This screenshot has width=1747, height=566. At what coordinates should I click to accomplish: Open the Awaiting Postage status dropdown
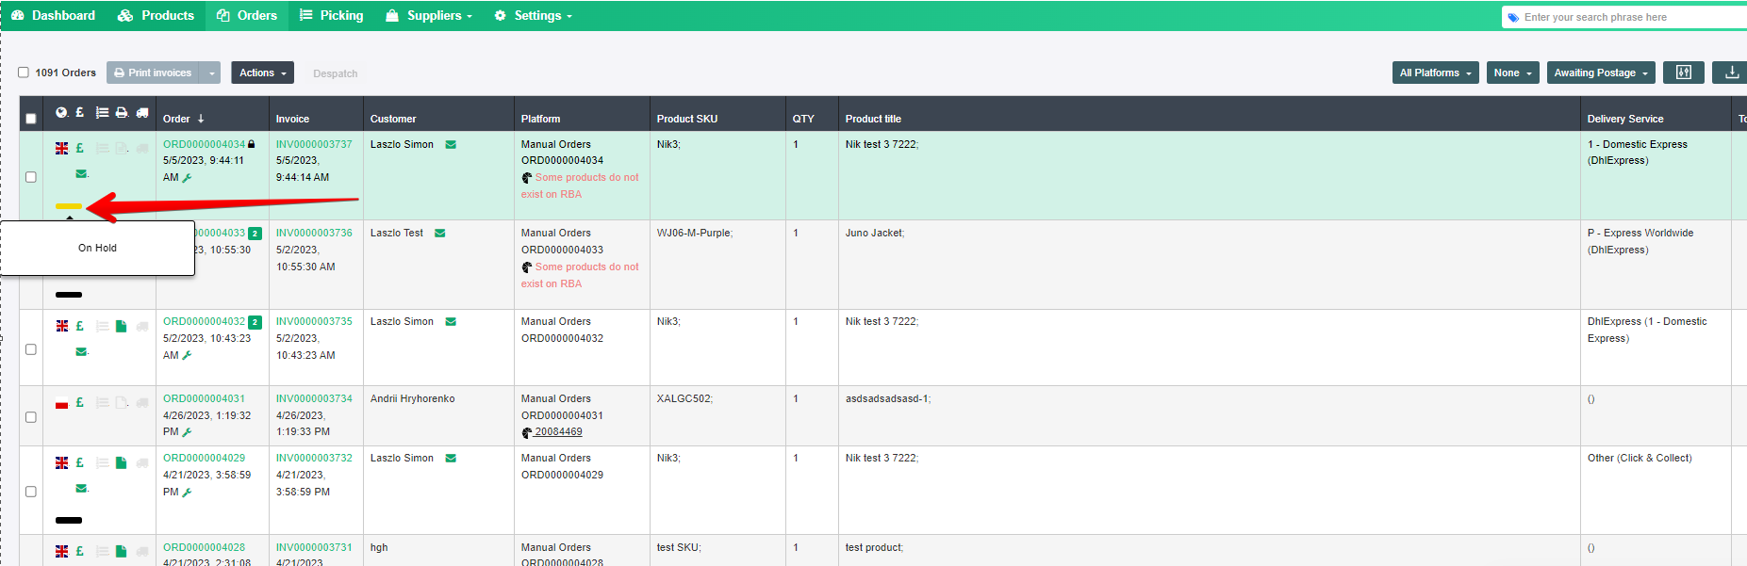click(1601, 73)
